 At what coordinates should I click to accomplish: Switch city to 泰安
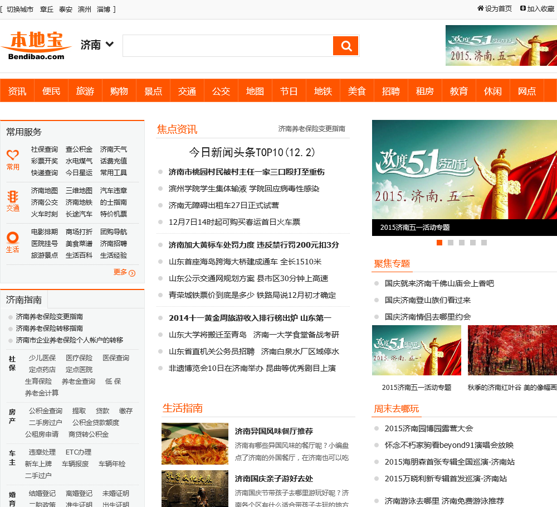(x=65, y=9)
